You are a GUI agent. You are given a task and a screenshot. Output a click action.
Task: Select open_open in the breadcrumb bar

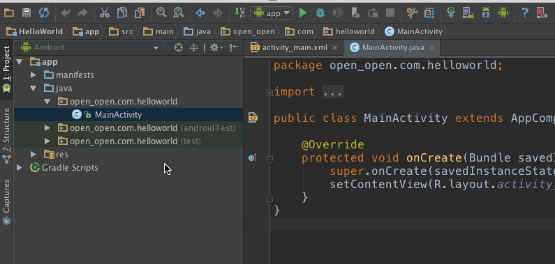[x=247, y=32]
